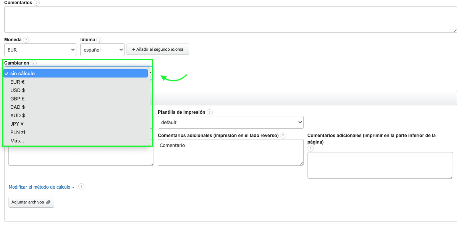This screenshot has width=466, height=231.
Task: Open the Idioma language dropdown
Action: point(102,50)
